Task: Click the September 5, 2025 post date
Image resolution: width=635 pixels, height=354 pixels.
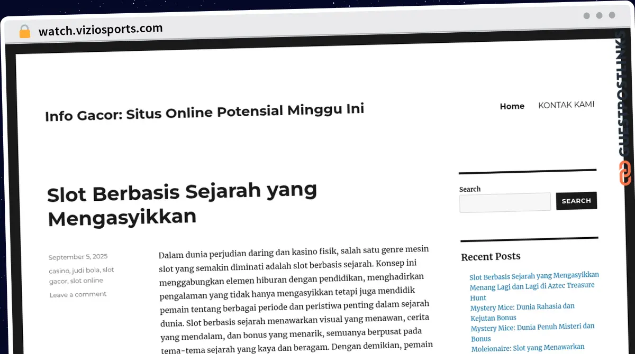Action: click(78, 257)
